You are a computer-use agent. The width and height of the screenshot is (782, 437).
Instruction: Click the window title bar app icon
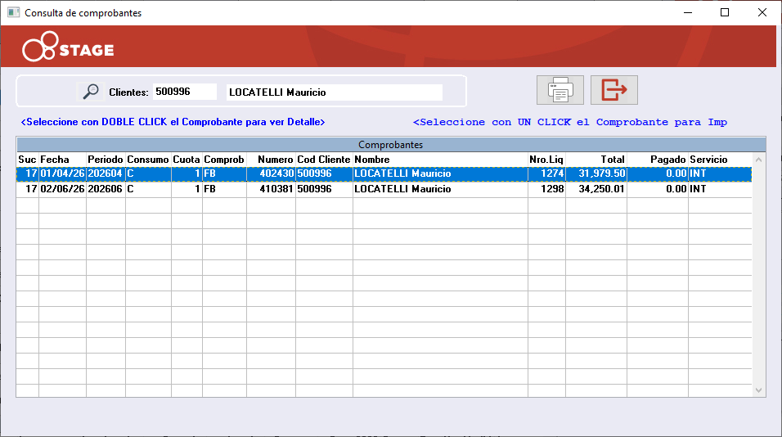[13, 12]
